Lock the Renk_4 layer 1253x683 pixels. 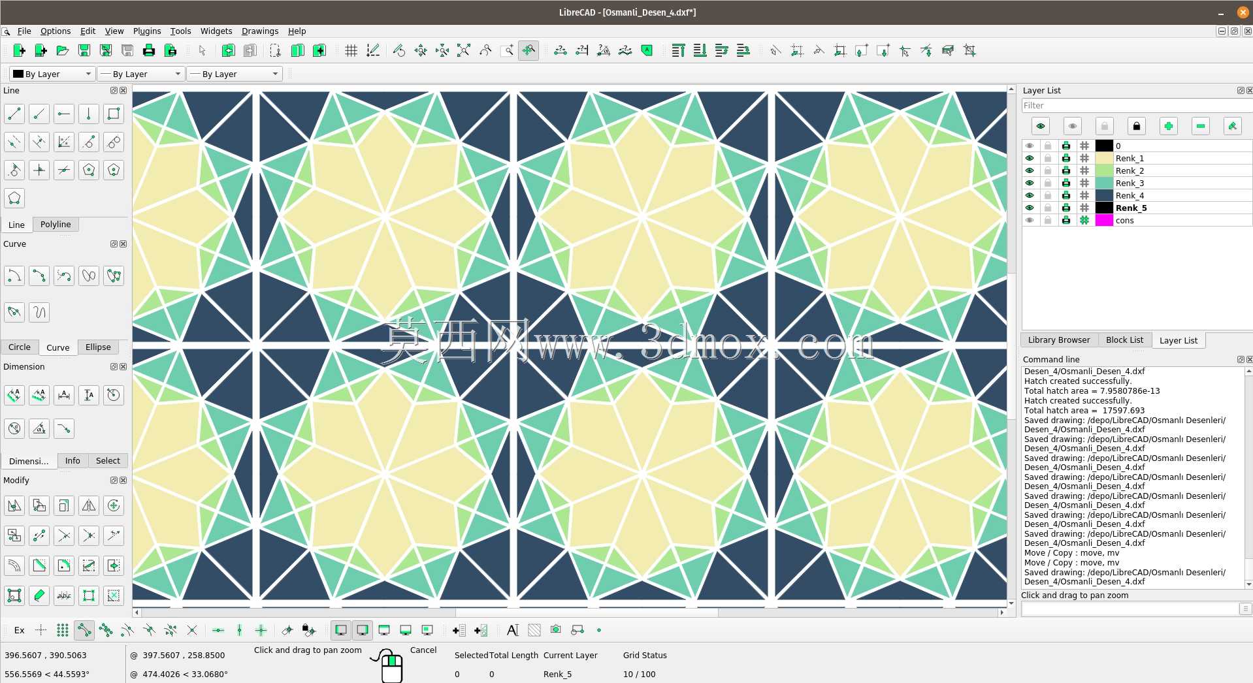[1048, 195]
